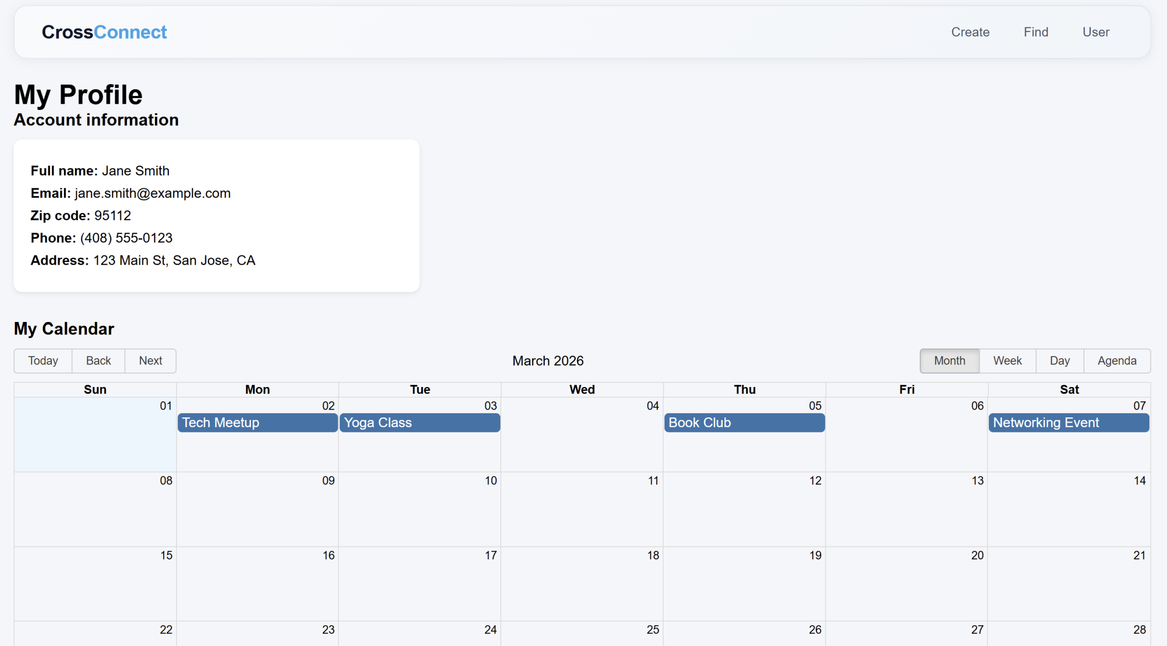Click the CrossConnect logo

(x=104, y=32)
